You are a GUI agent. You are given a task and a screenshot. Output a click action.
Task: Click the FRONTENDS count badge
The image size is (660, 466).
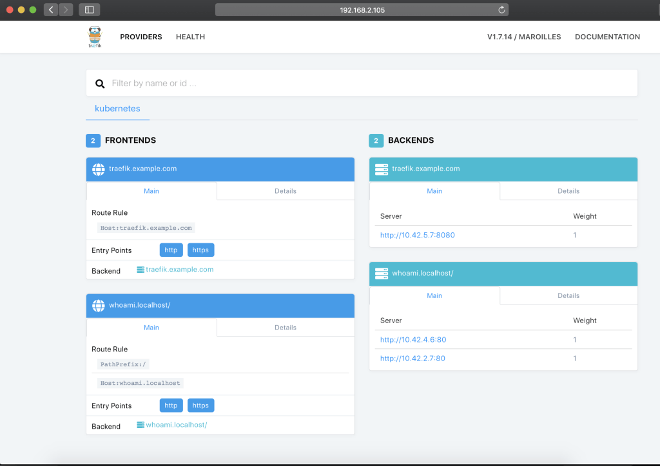click(x=93, y=141)
